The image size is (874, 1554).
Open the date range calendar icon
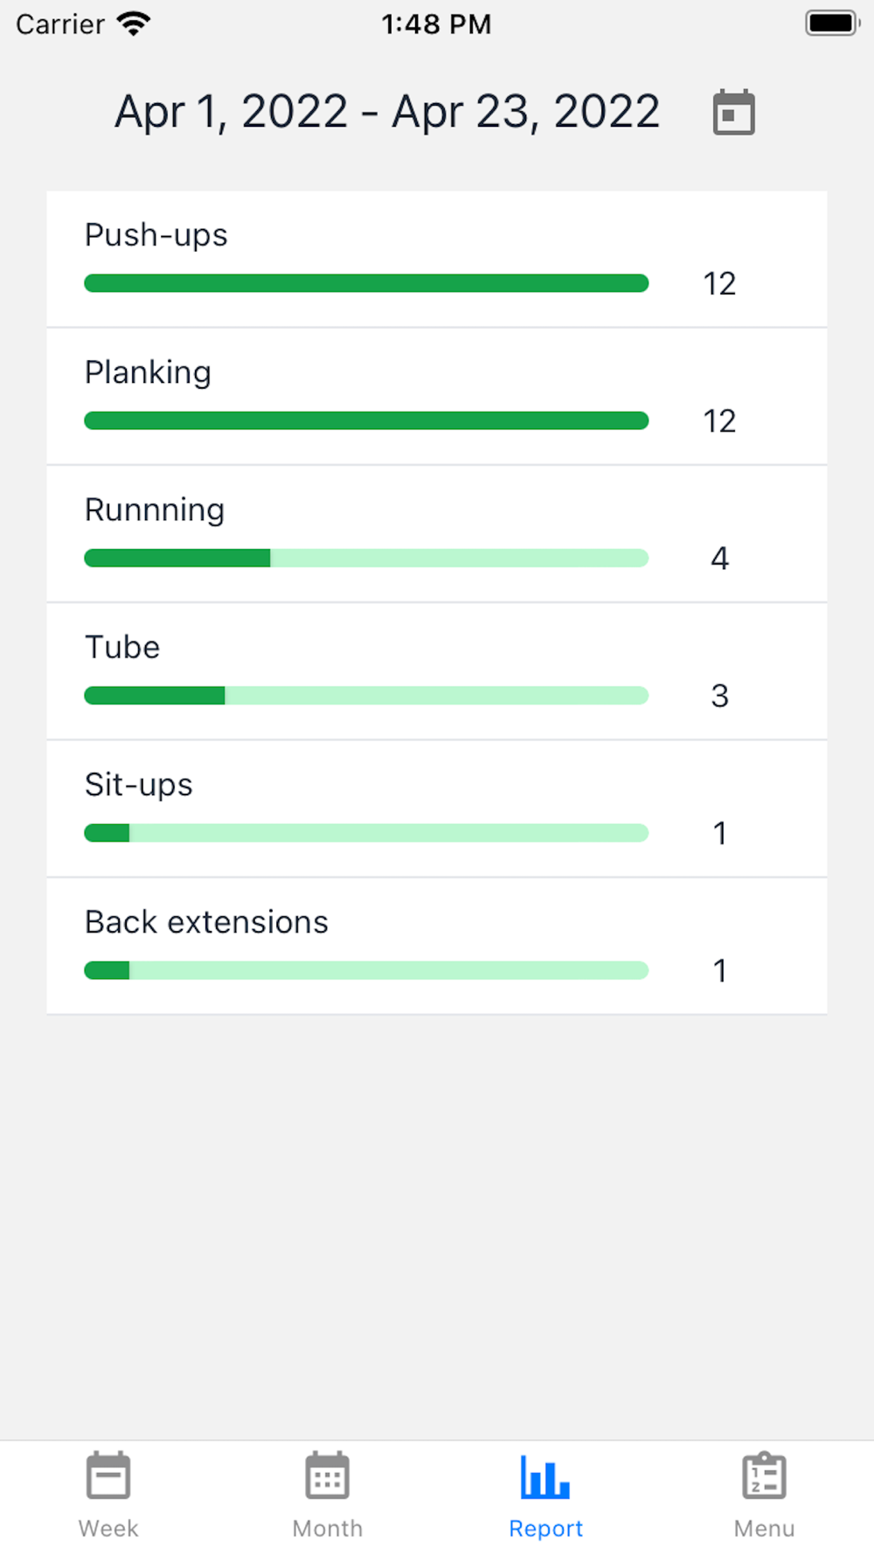click(x=733, y=112)
